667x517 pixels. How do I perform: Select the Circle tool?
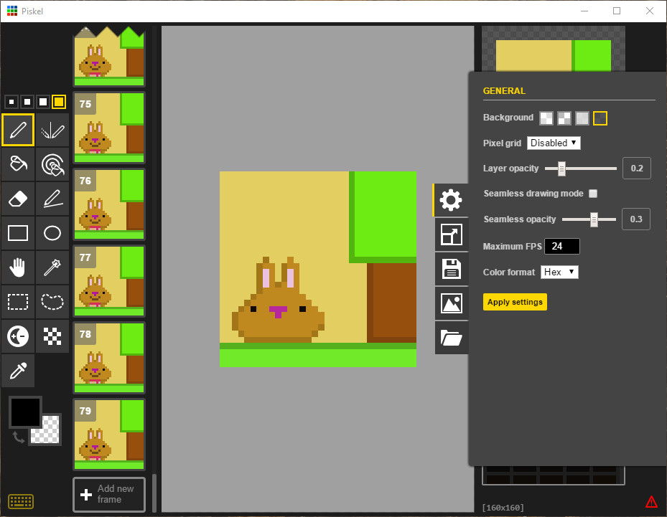(52, 233)
